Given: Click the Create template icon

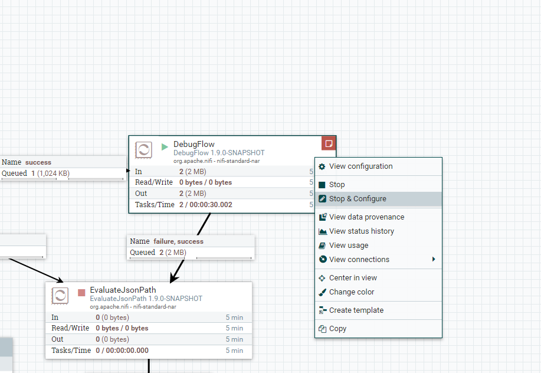Looking at the screenshot, I should click(x=323, y=310).
